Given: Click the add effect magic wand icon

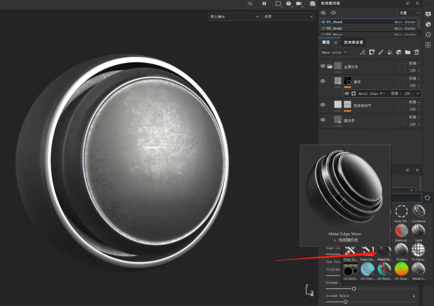Looking at the screenshot, I should pos(363,52).
